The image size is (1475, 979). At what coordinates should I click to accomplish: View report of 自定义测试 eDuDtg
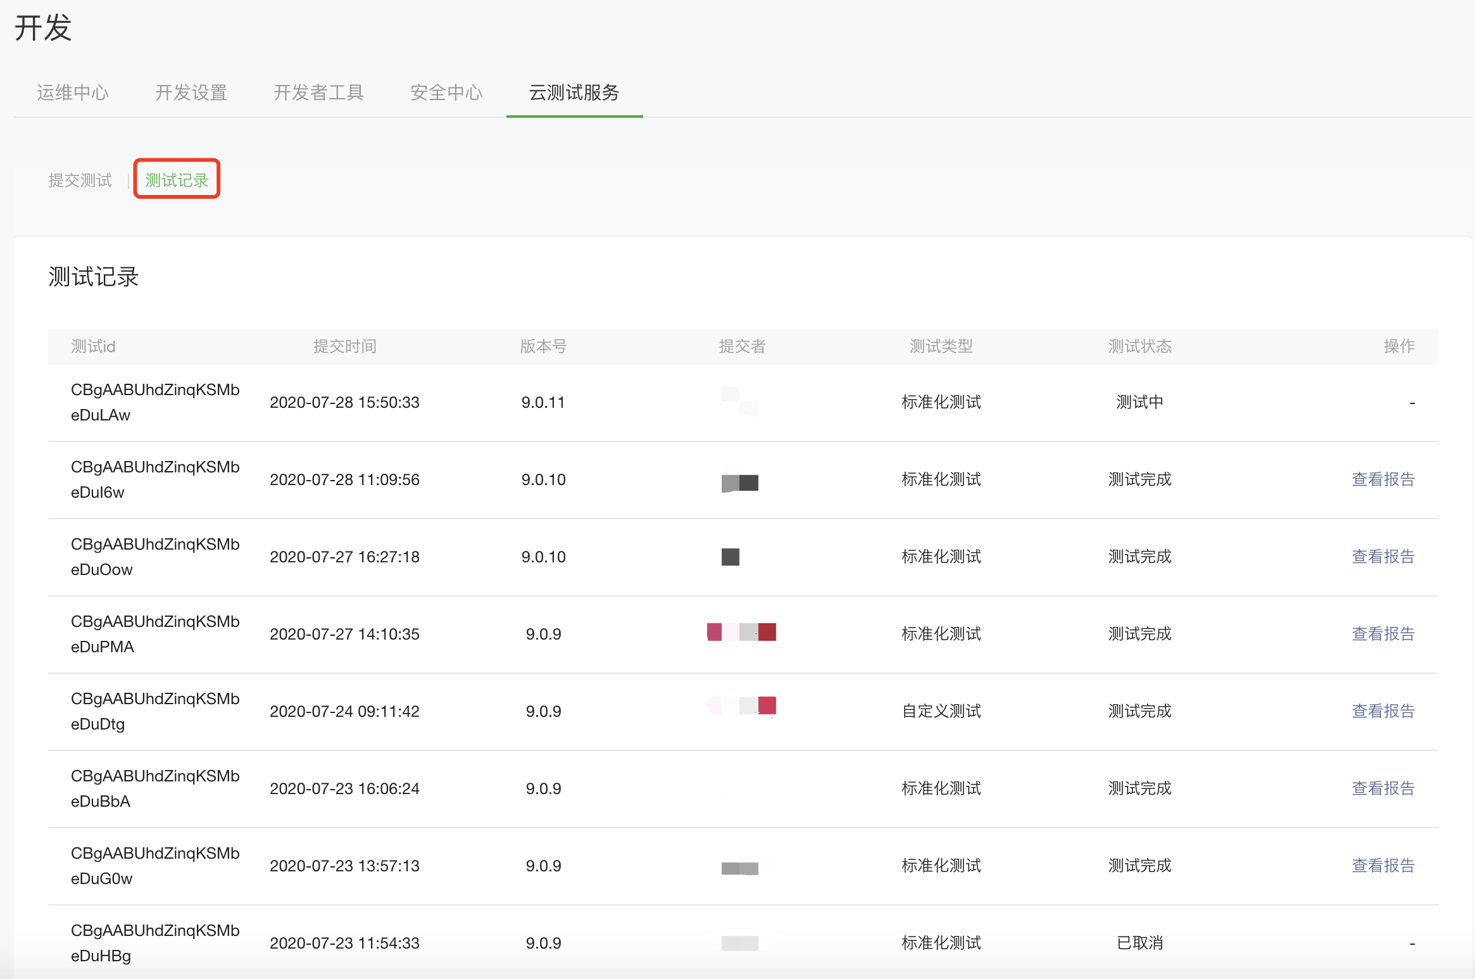1383,711
